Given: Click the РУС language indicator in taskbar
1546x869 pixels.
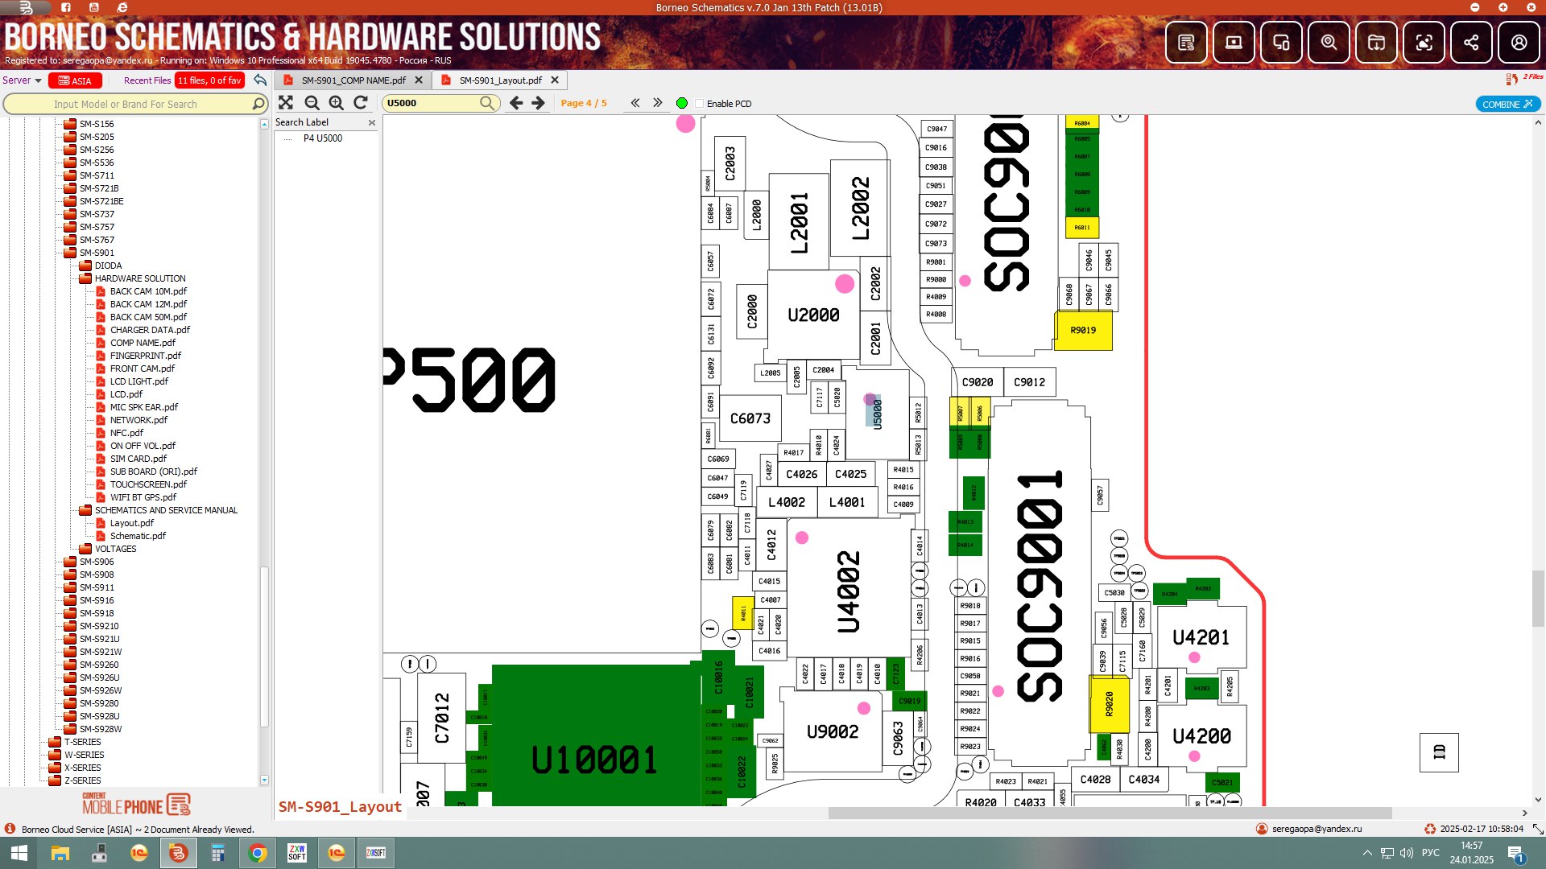Looking at the screenshot, I should tap(1431, 853).
